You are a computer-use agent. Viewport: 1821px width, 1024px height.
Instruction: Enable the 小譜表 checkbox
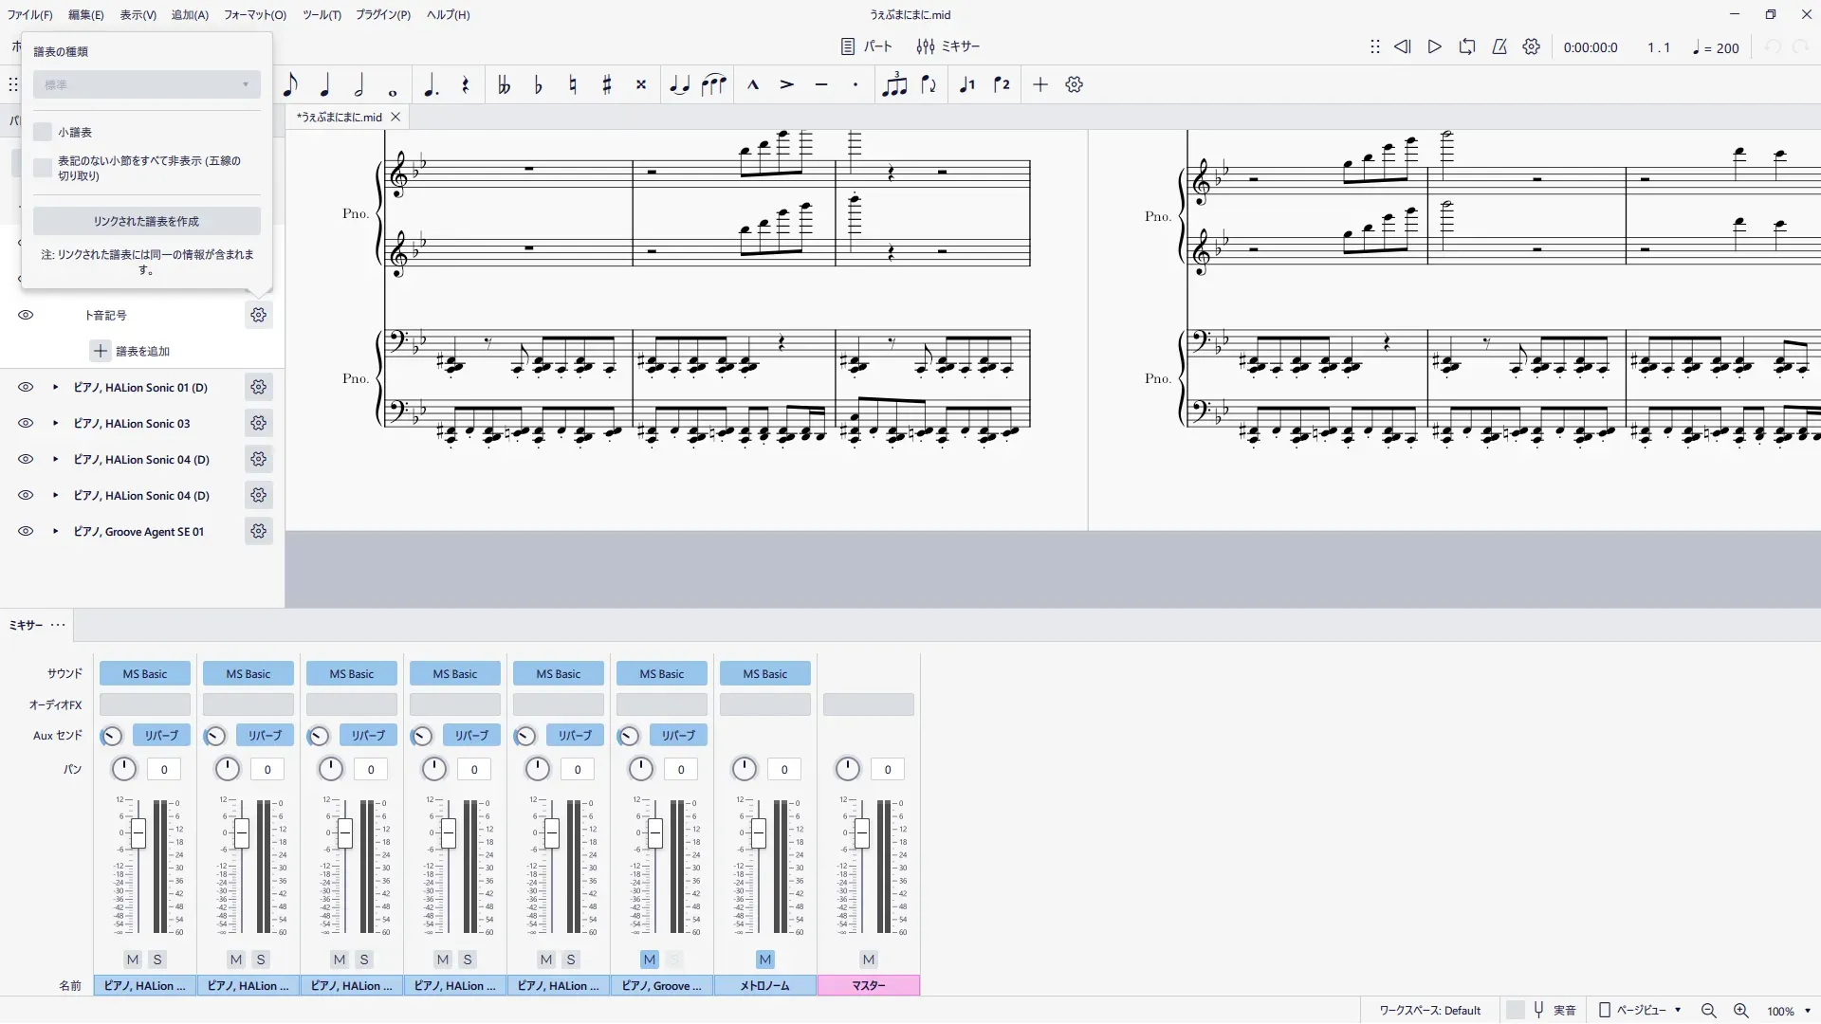(x=43, y=133)
